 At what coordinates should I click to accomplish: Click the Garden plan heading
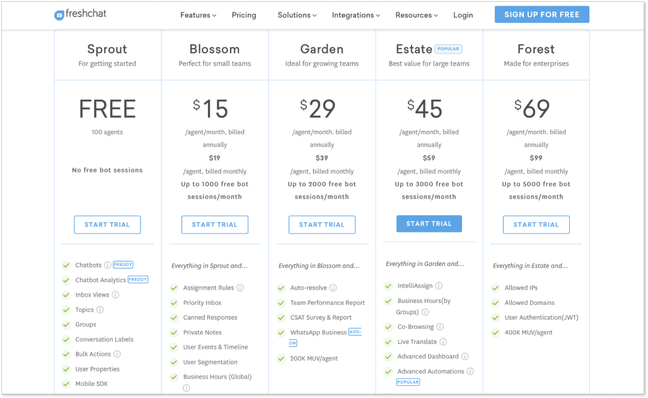coord(322,49)
